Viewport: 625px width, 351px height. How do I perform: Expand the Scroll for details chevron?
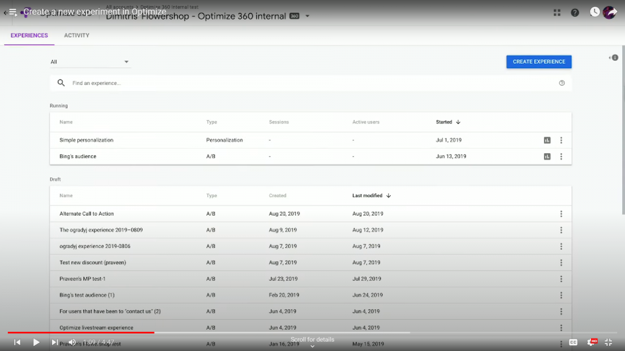(x=312, y=345)
